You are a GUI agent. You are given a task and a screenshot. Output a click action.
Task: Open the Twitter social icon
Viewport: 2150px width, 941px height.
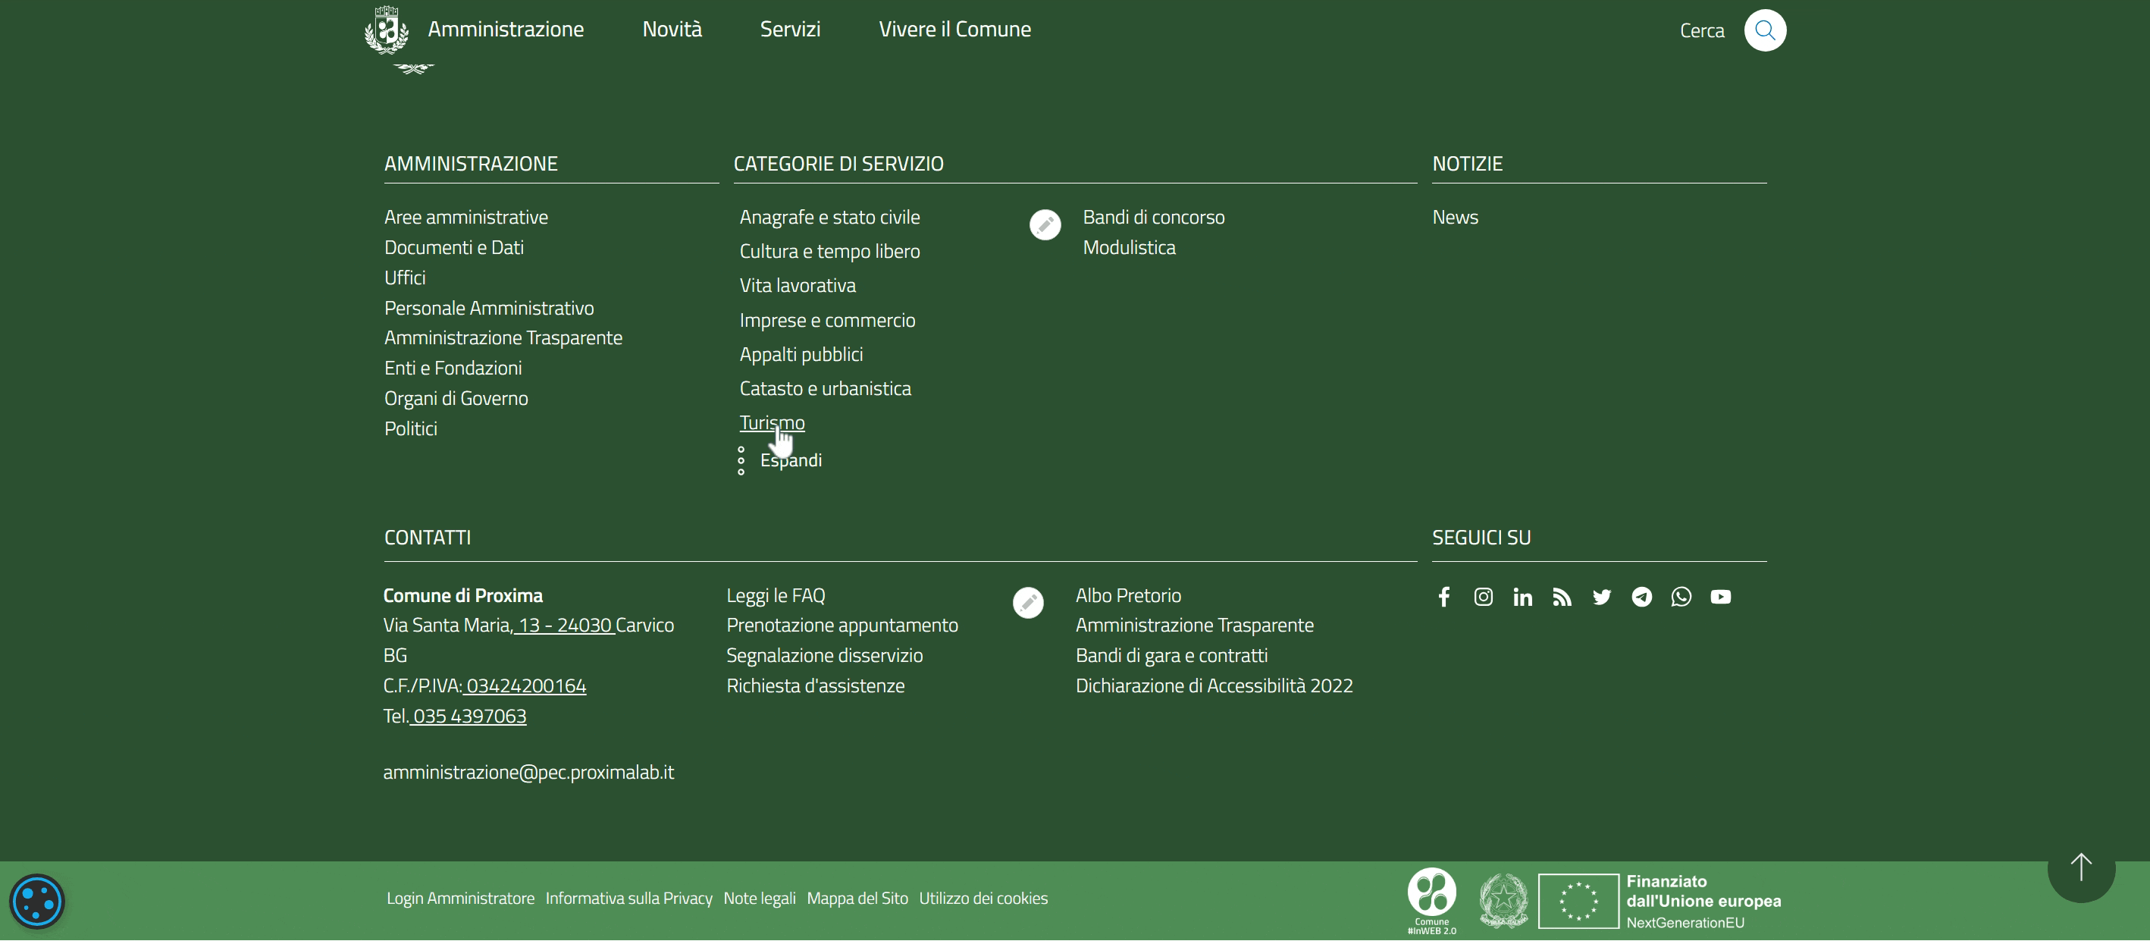(1601, 597)
